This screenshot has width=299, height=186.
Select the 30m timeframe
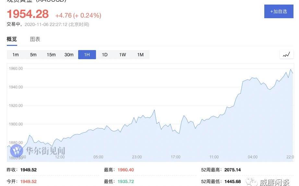tap(69, 55)
